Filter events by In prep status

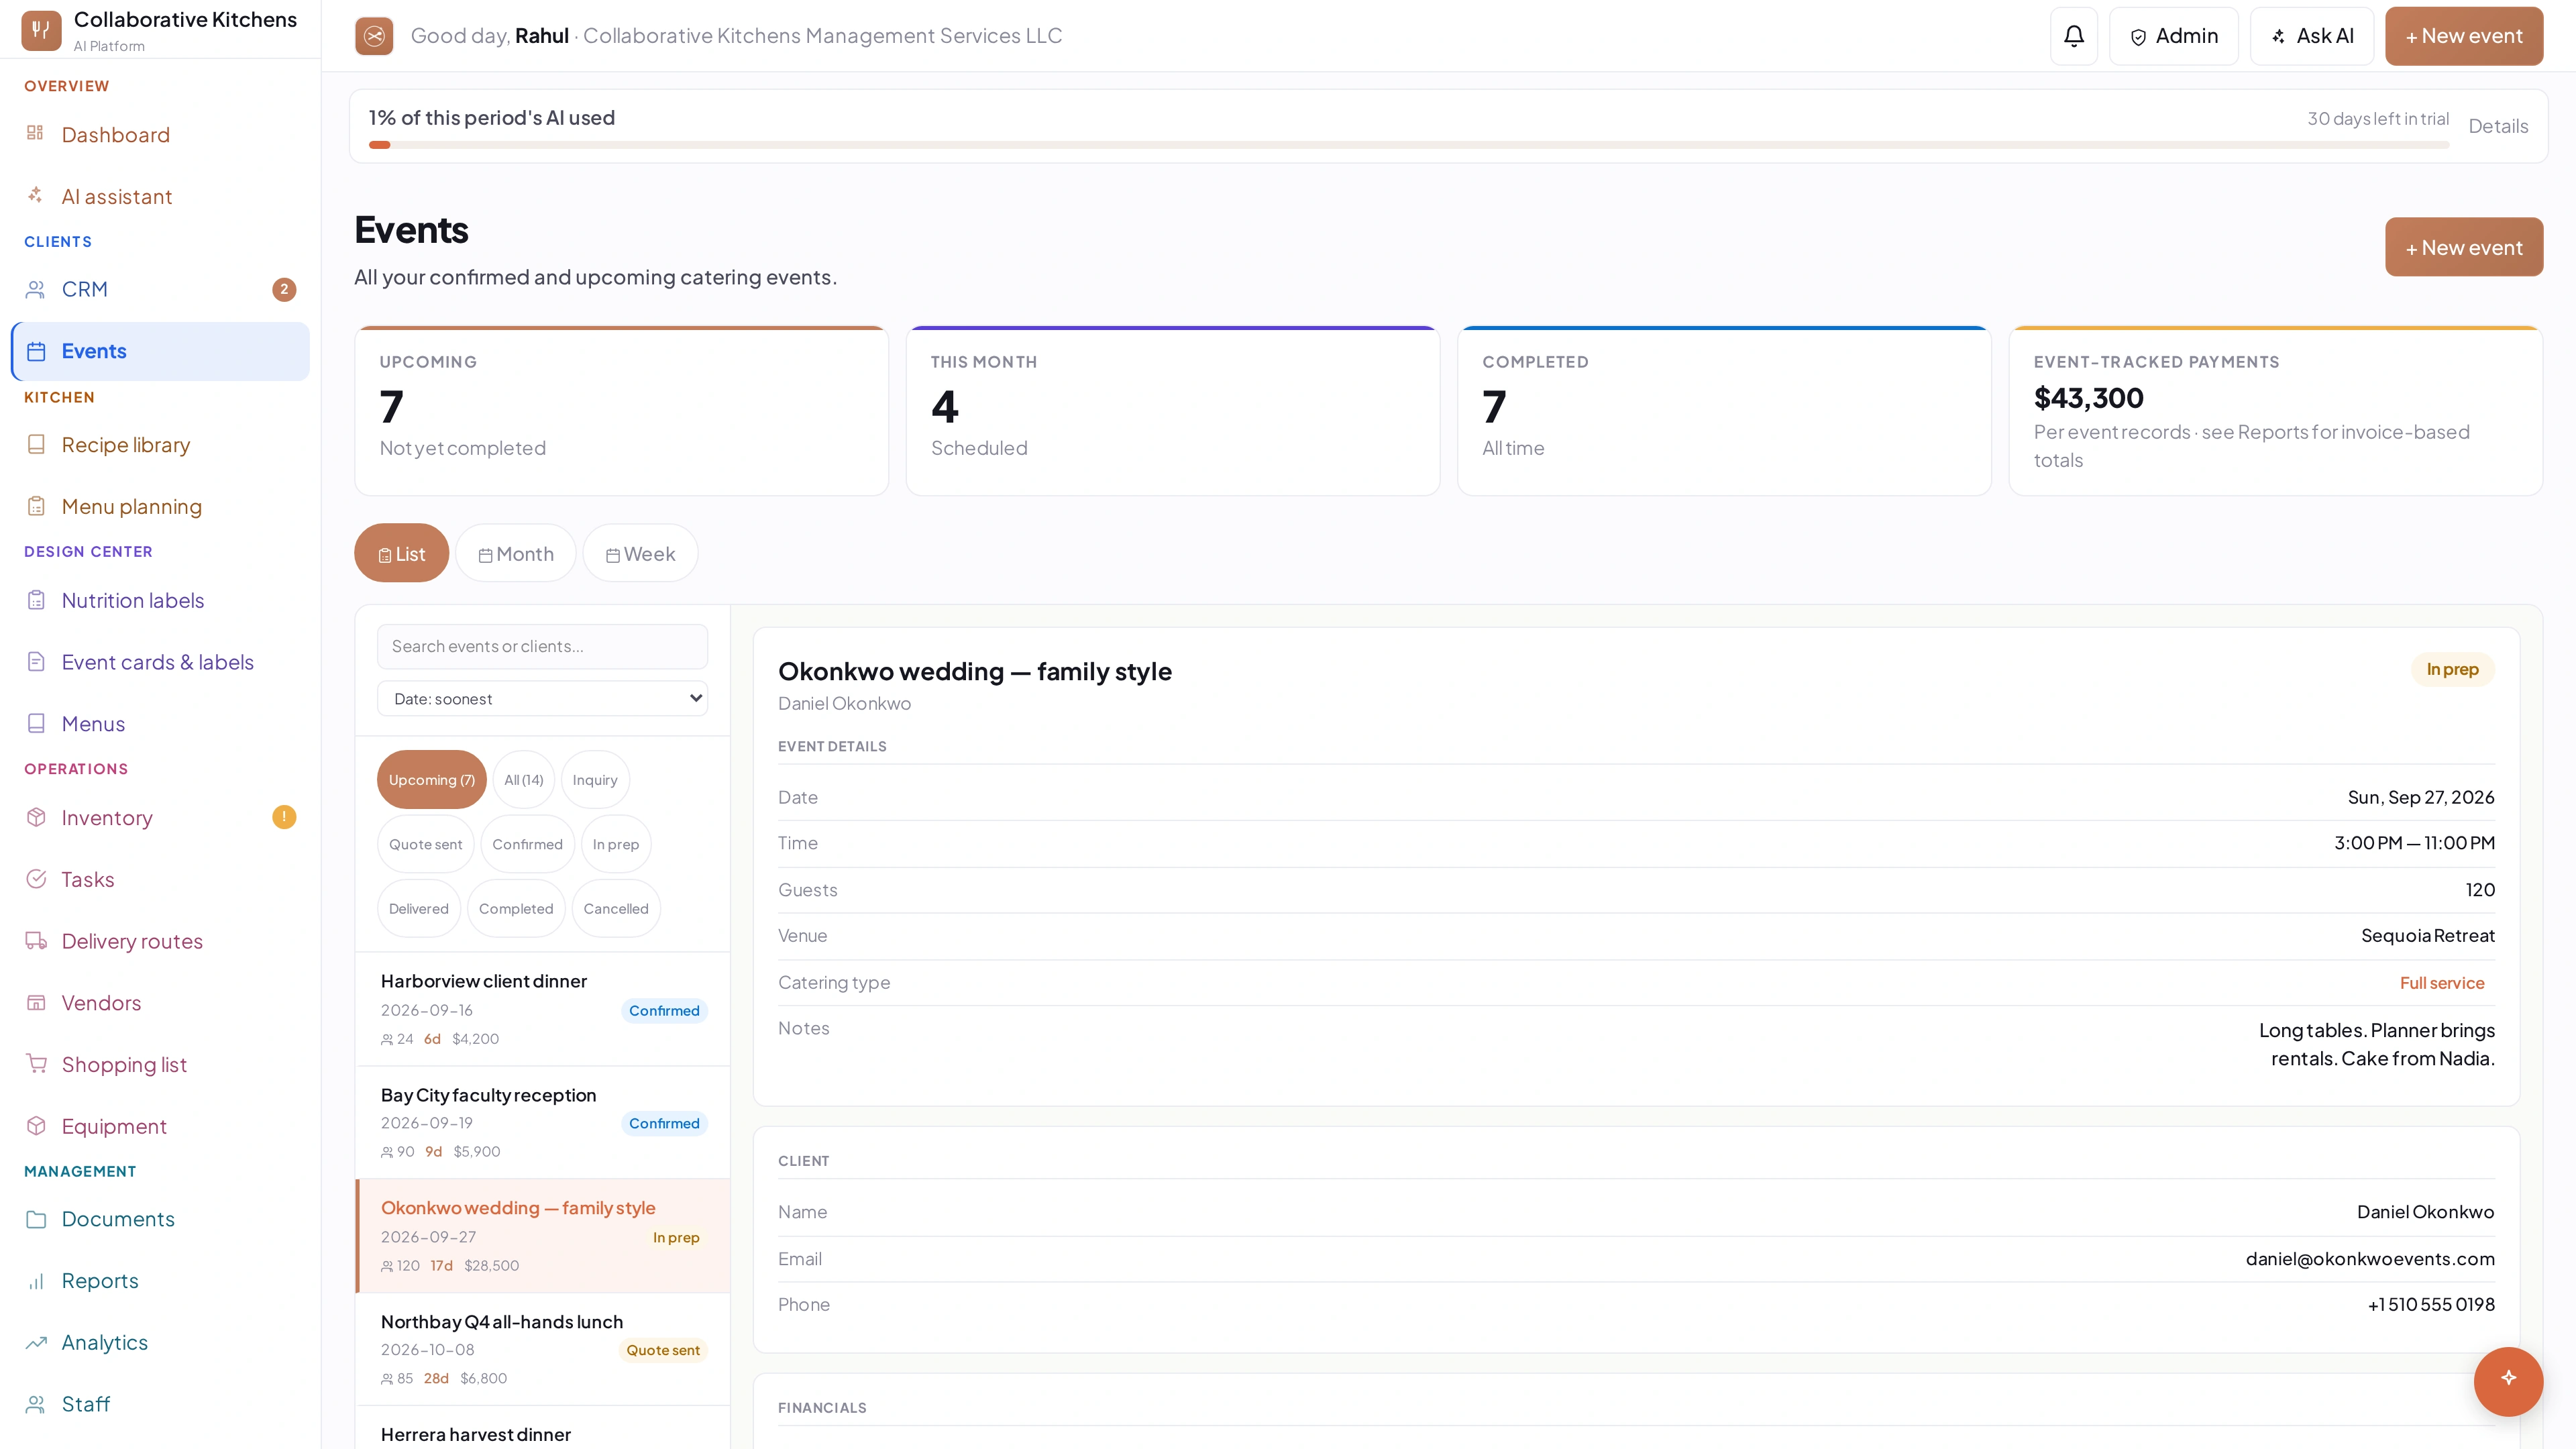click(x=615, y=844)
